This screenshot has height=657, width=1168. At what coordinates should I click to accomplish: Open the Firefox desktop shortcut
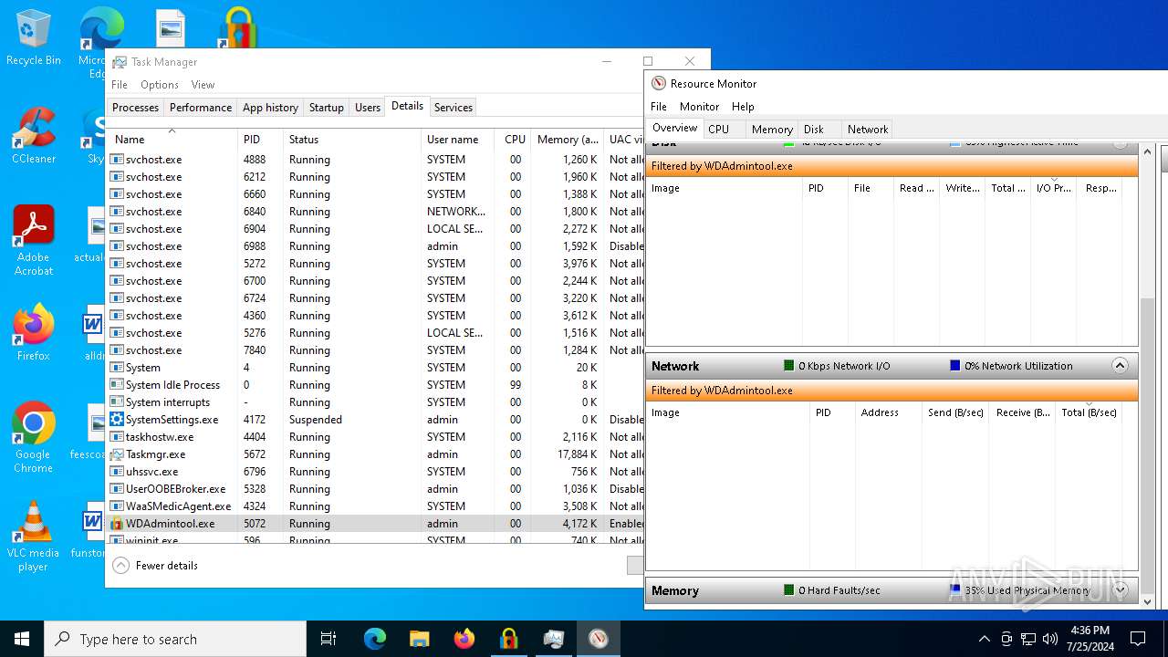pyautogui.click(x=33, y=333)
